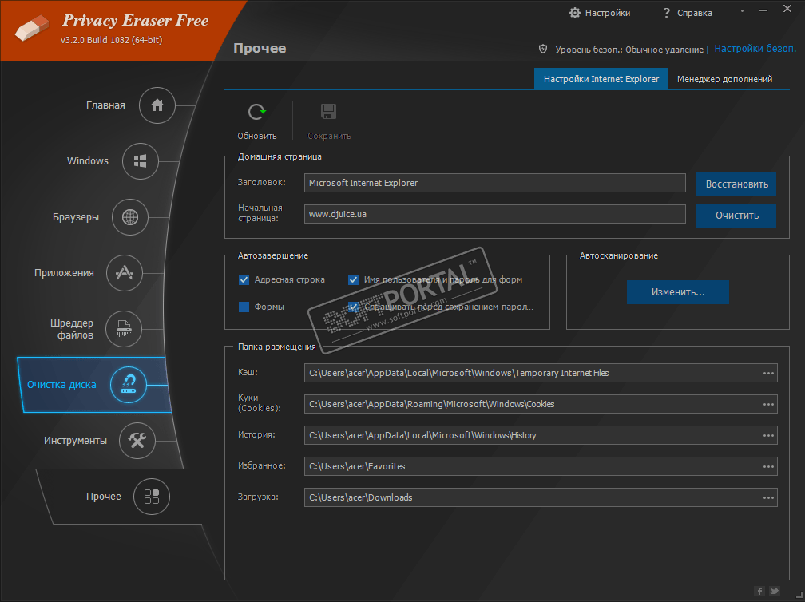Minimize the Privacy Eraser window
Viewport: 805px width, 602px height.
(764, 10)
